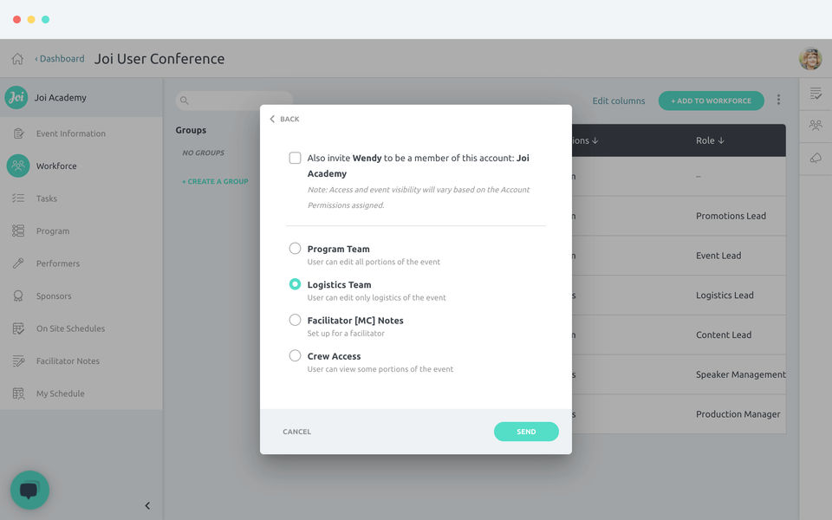Open the three-dot more options menu
This screenshot has width=832, height=520.
click(778, 101)
